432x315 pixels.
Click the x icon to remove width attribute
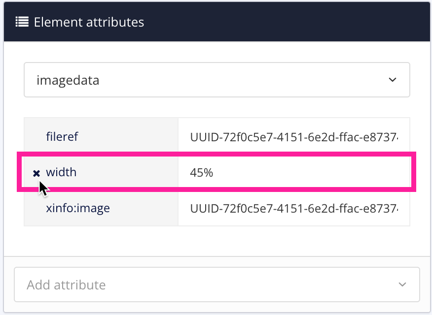(x=36, y=172)
